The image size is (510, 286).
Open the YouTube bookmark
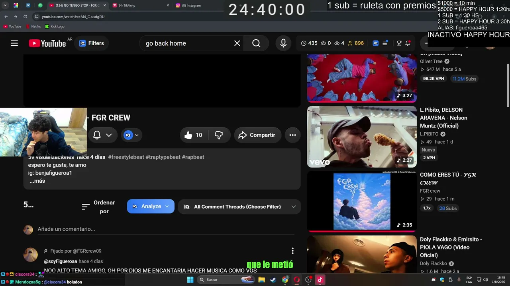click(x=12, y=27)
